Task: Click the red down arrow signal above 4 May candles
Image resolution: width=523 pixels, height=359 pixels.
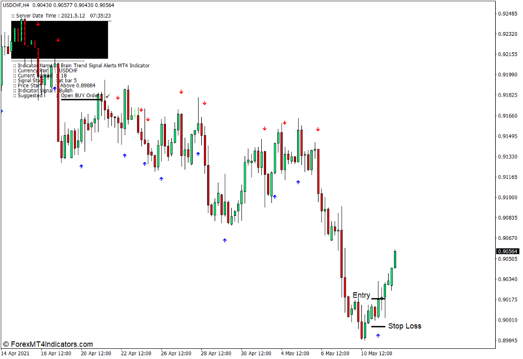Action: 285,122
